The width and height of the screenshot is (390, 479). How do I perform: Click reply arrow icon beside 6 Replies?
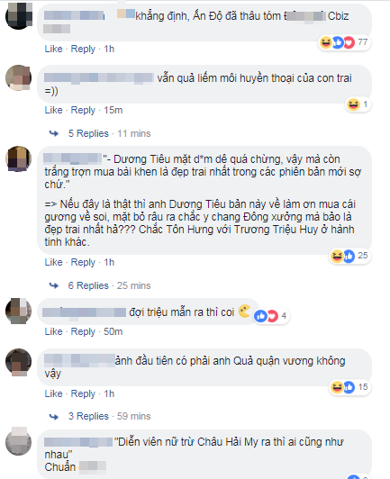coord(54,285)
